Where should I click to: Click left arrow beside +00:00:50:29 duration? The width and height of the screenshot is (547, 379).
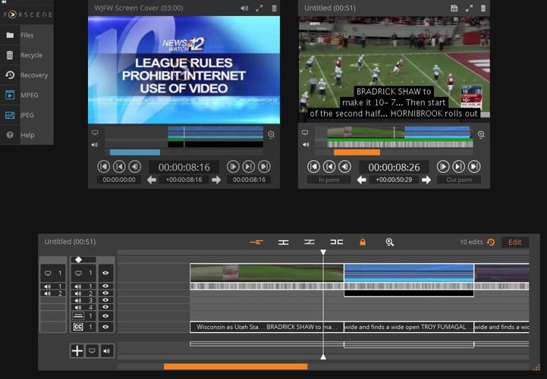(361, 180)
